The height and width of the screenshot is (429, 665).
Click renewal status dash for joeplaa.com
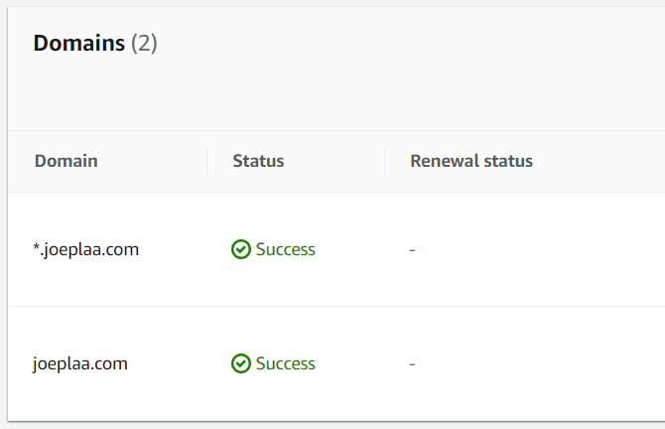coord(412,364)
